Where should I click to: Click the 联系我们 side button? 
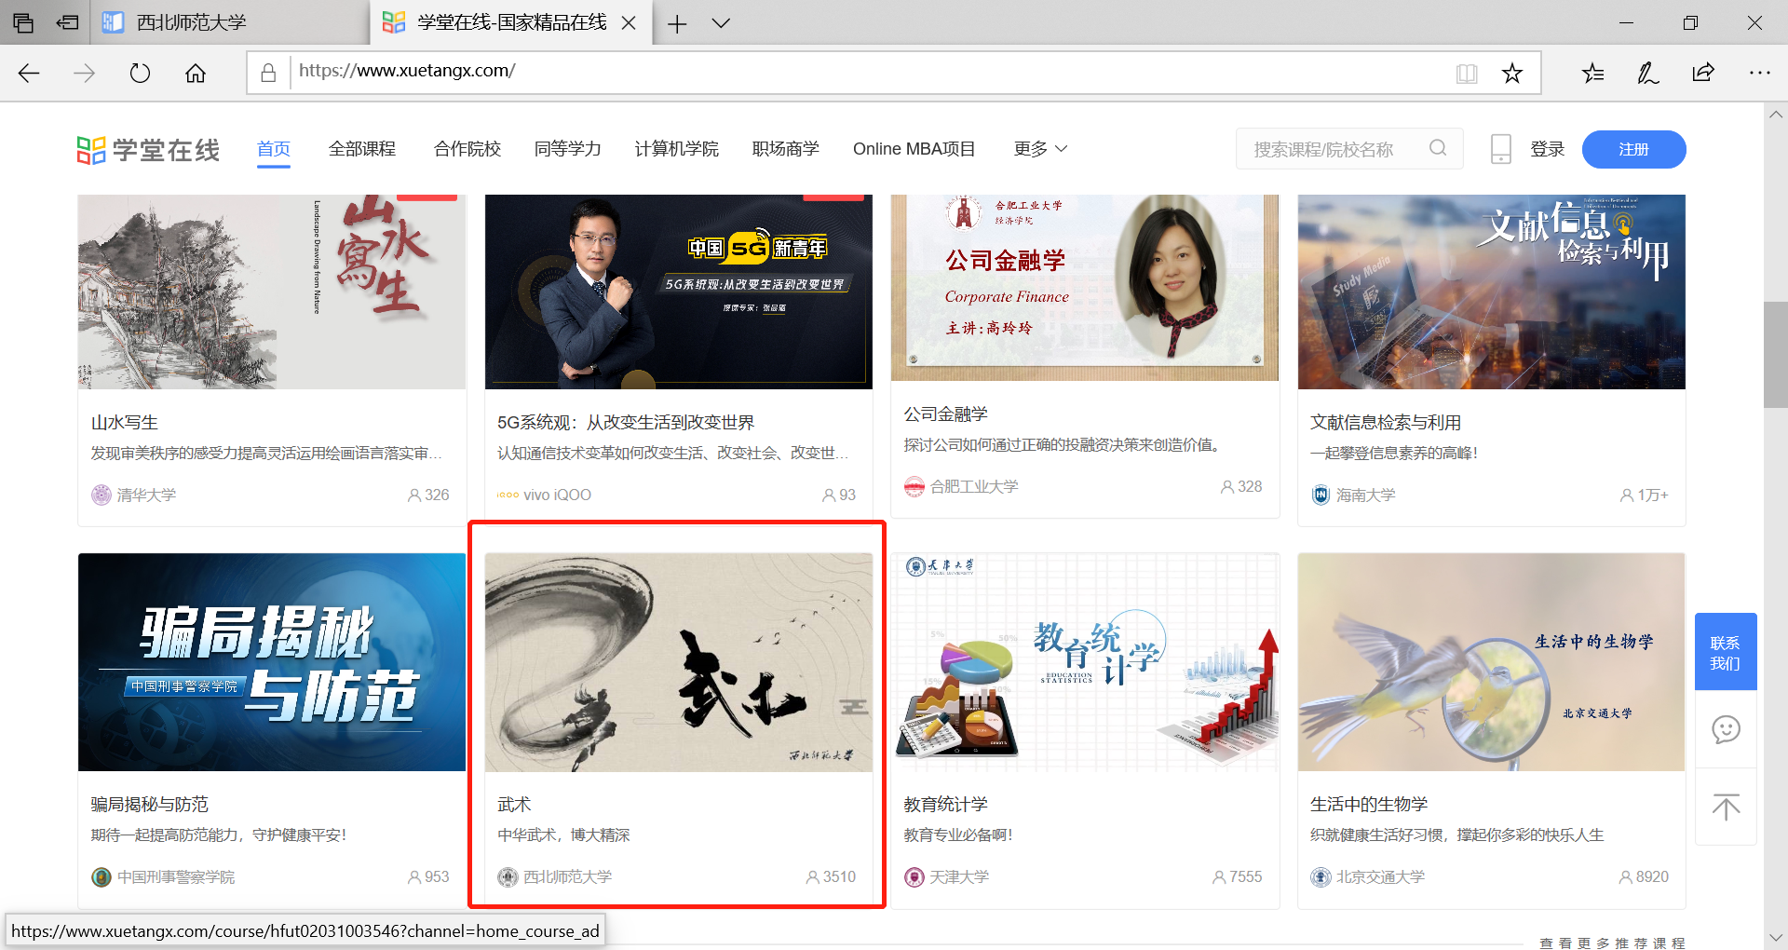point(1725,653)
